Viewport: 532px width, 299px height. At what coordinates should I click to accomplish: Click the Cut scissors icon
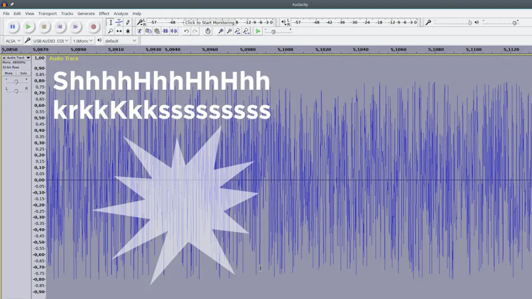[140, 31]
